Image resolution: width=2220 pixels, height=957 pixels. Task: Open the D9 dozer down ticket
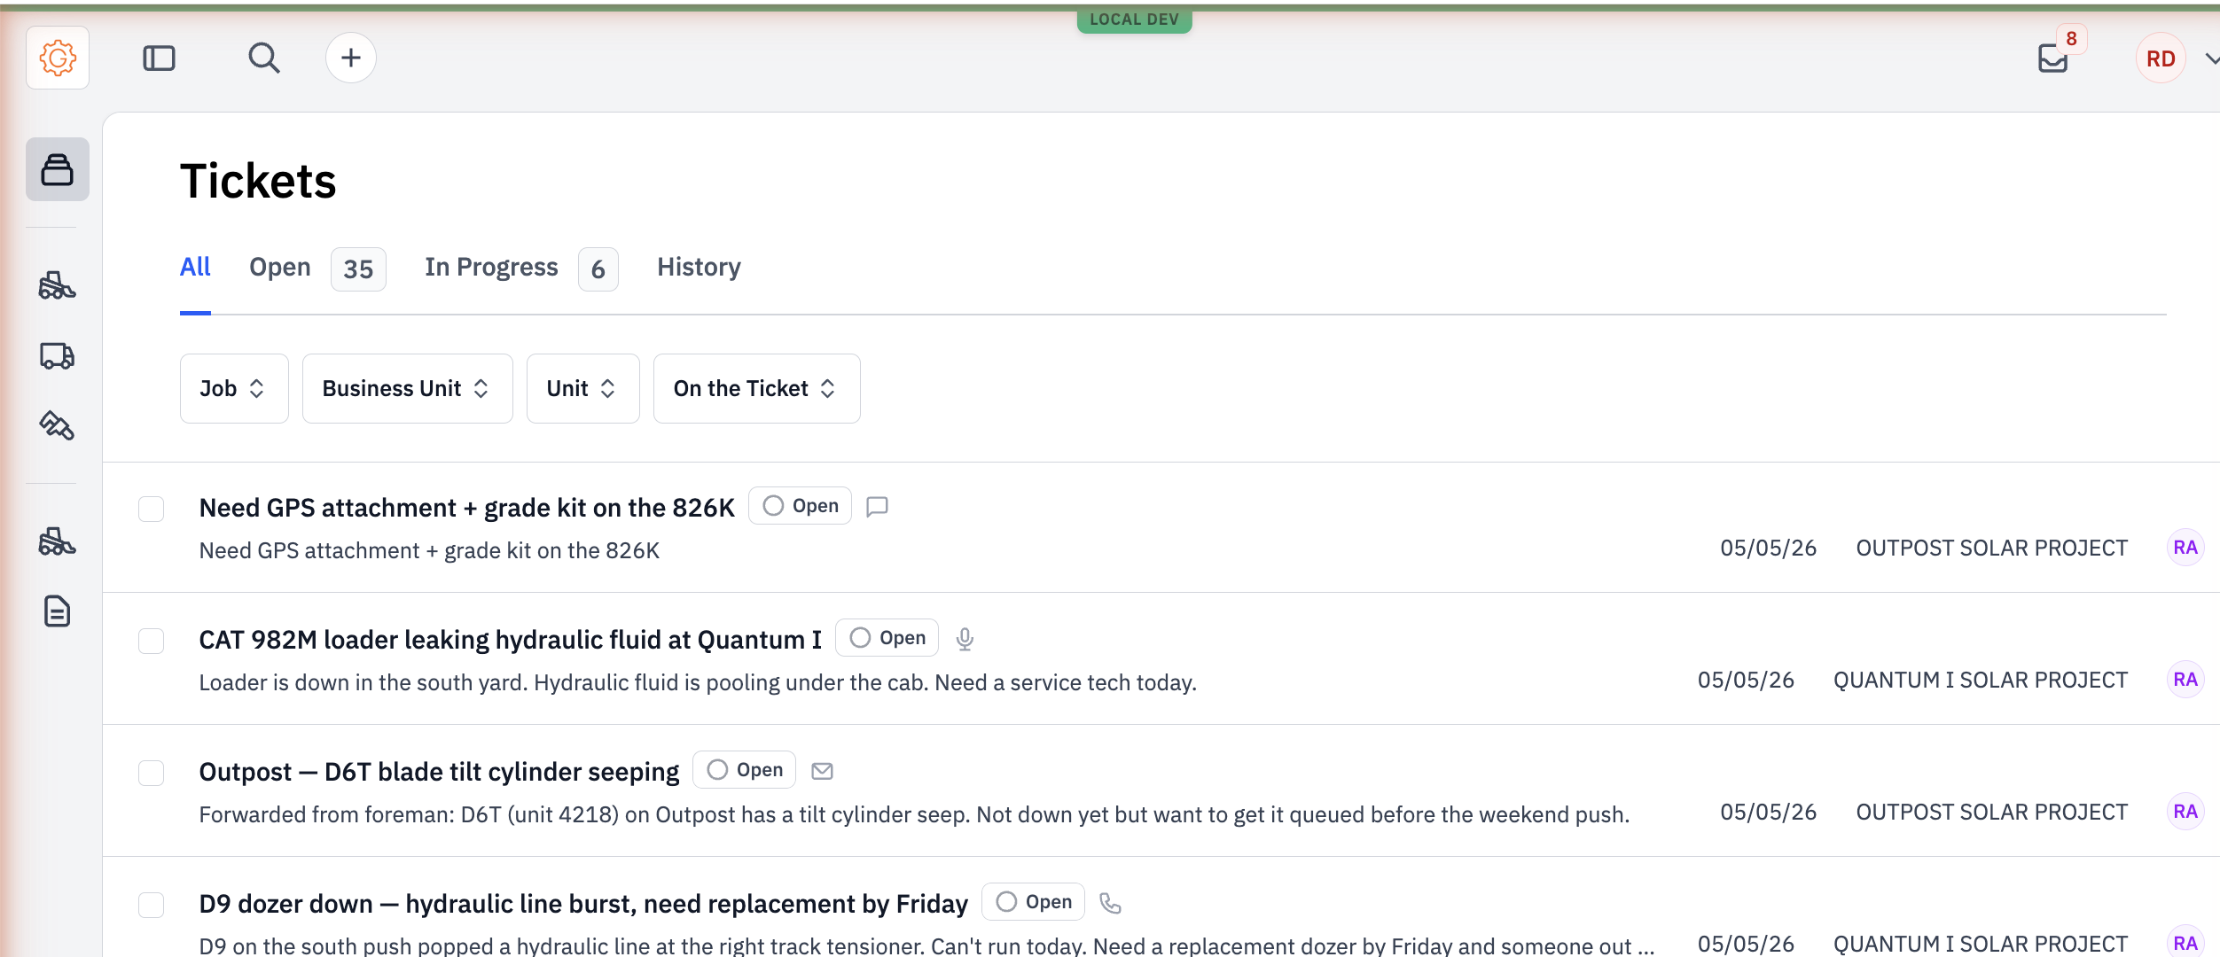pos(583,904)
